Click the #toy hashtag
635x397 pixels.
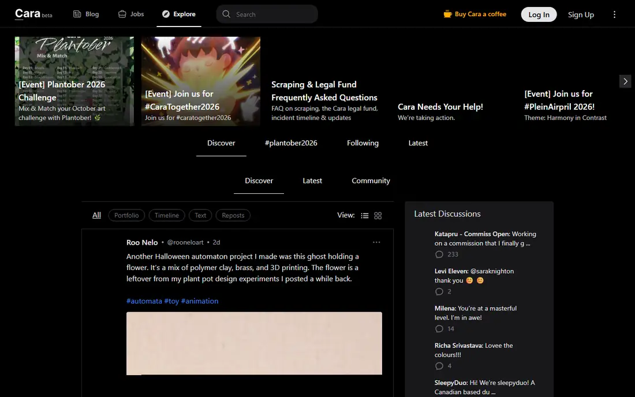[x=171, y=301]
